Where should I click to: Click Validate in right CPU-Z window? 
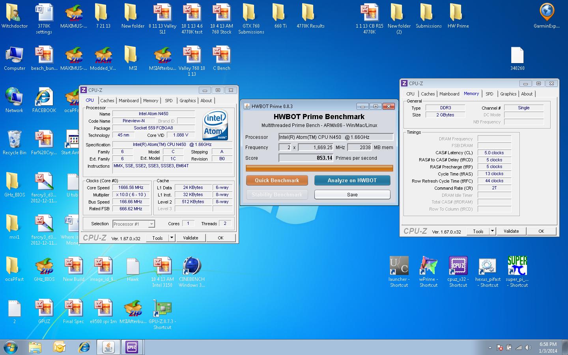pos(511,231)
